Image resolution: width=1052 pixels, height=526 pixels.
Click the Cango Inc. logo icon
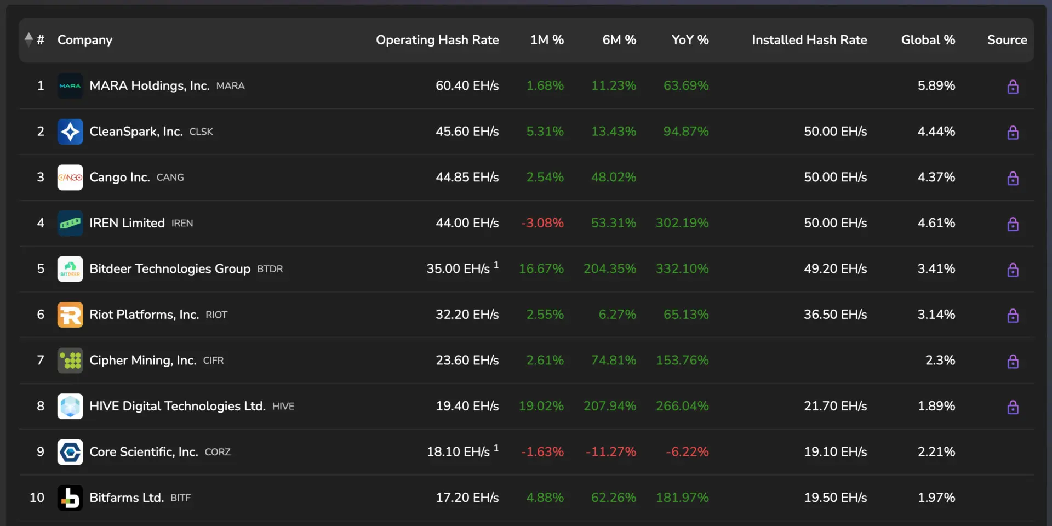70,178
